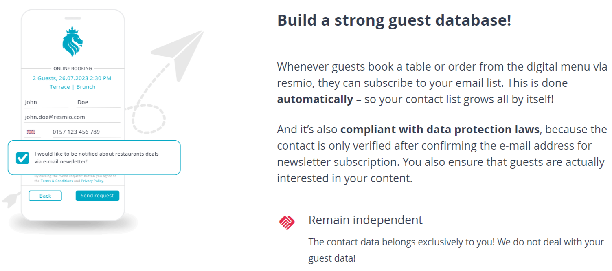The height and width of the screenshot is (271, 612).
Task: Open the Terms & Conditions link
Action: coord(57,181)
